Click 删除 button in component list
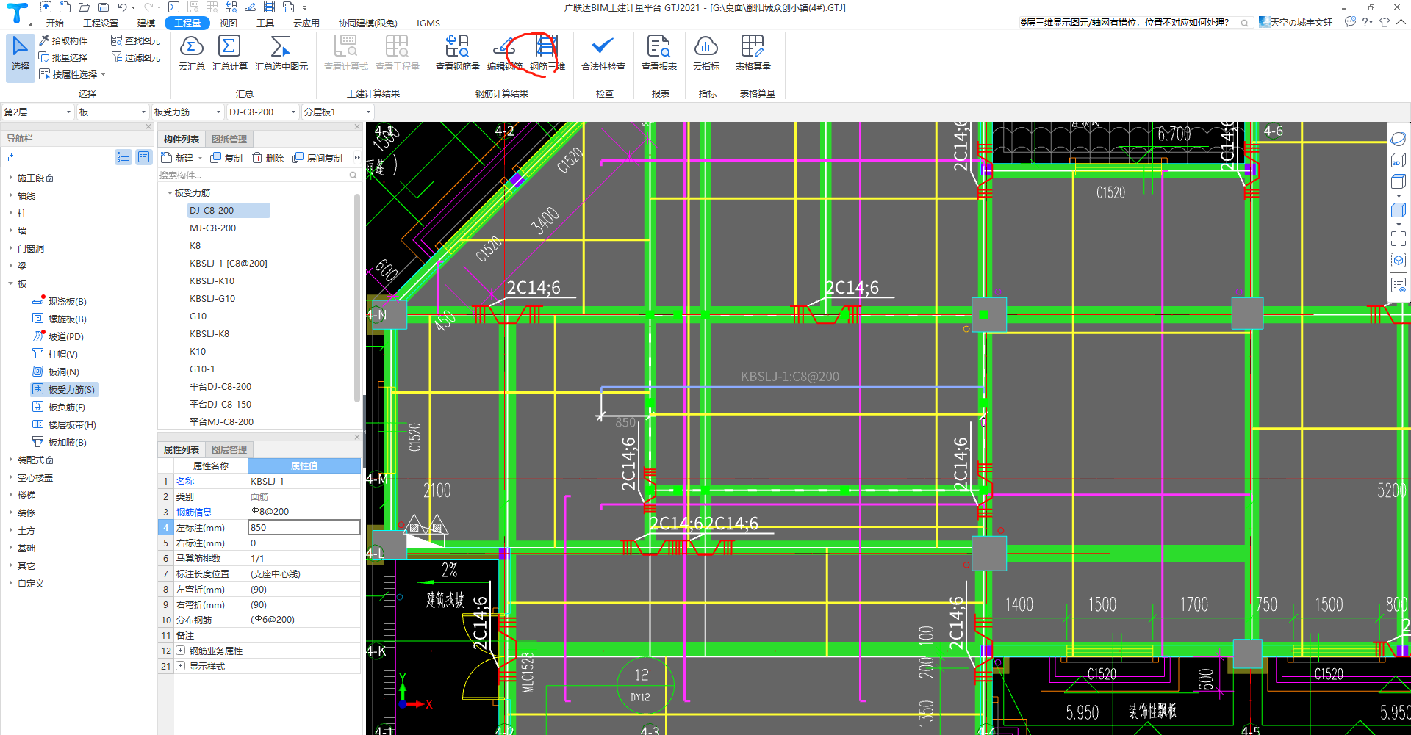1411x735 pixels. (x=268, y=158)
